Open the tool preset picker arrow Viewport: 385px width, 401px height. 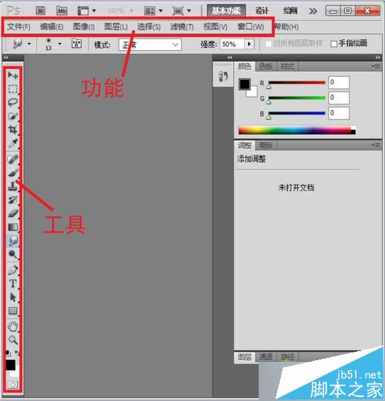pyautogui.click(x=29, y=44)
